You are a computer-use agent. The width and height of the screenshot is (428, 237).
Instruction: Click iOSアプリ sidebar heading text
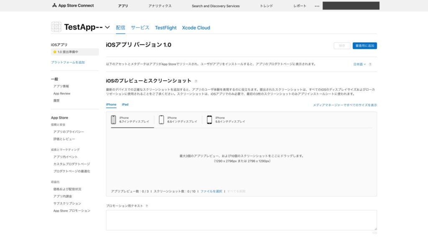(59, 45)
